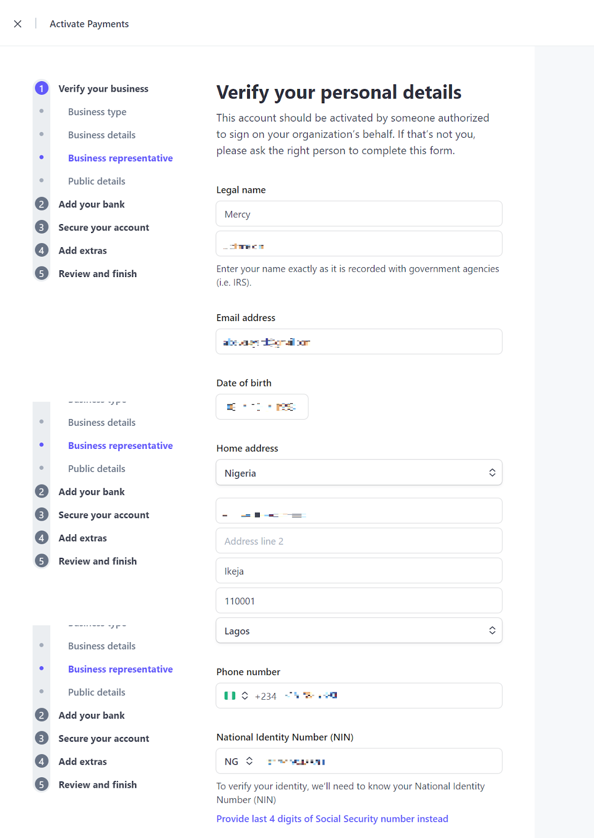Click Provide last 4 digits of SSN link
Image resolution: width=594 pixels, height=838 pixels.
(x=332, y=819)
